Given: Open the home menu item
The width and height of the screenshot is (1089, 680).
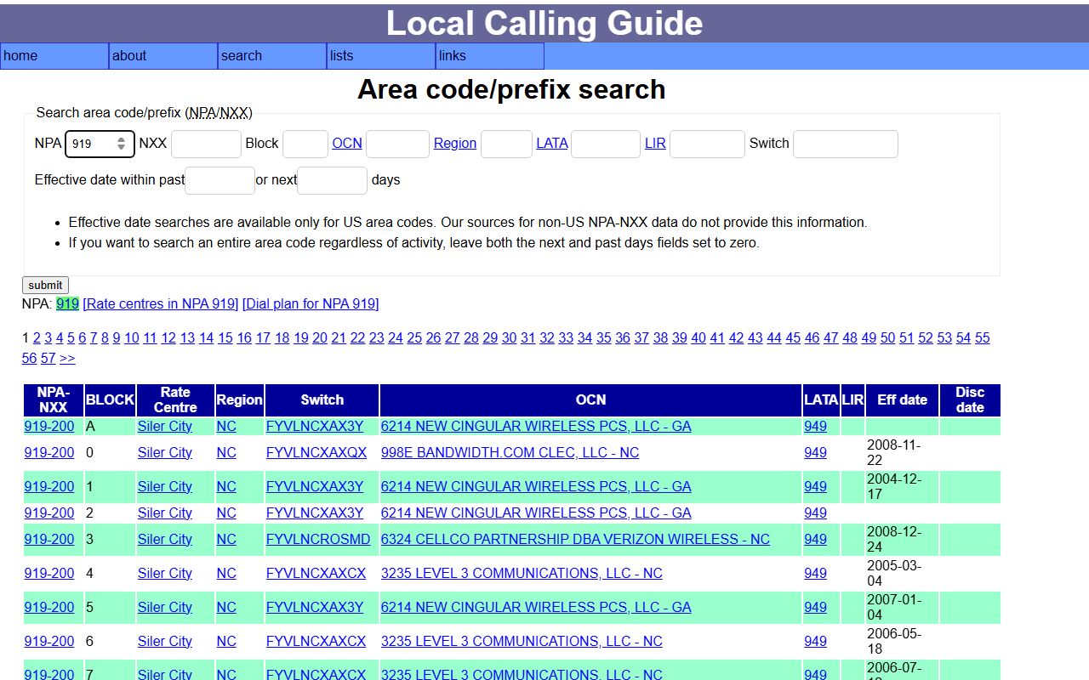Looking at the screenshot, I should (54, 56).
